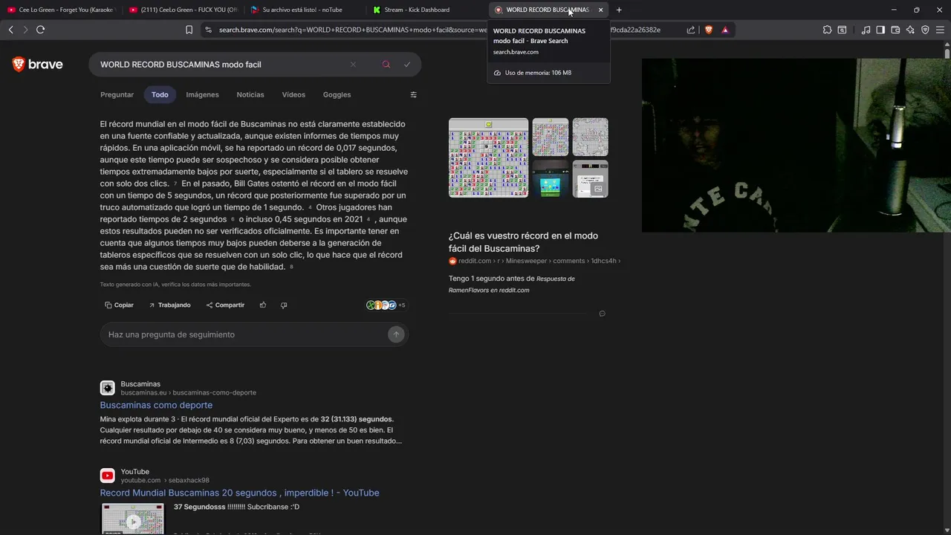Close the WORLD RECORD BUSCAMINAS tab
This screenshot has height=535, width=951.
point(600,10)
